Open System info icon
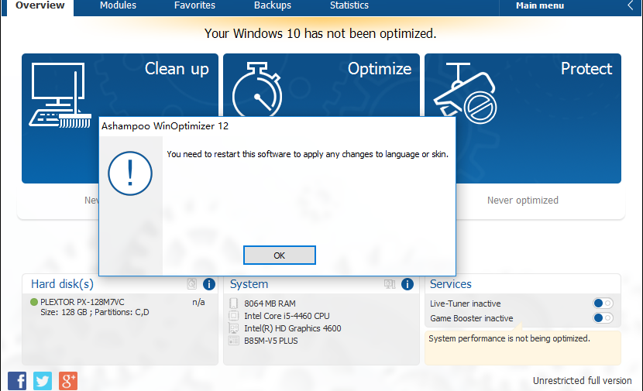The height and width of the screenshot is (391, 643). pos(407,284)
